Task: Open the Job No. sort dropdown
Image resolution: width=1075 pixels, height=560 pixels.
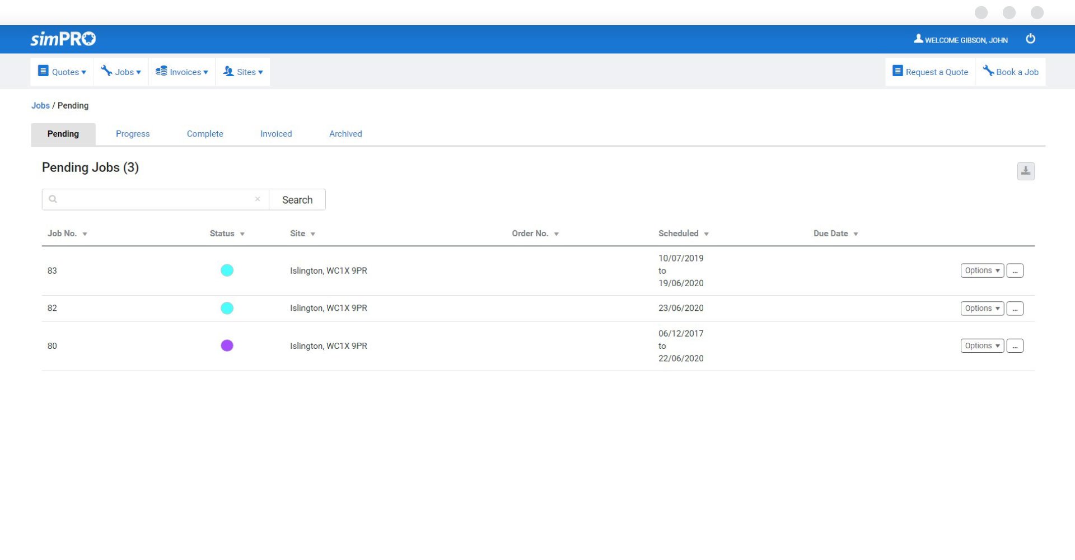Action: pyautogui.click(x=85, y=234)
